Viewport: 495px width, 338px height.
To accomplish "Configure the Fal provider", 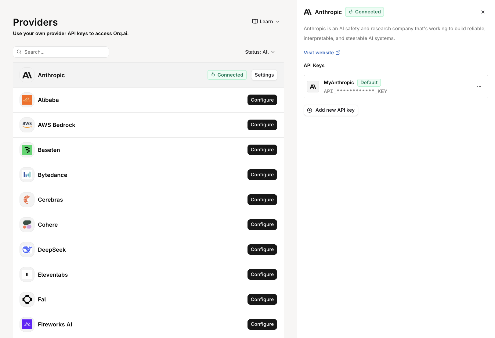I will (262, 300).
